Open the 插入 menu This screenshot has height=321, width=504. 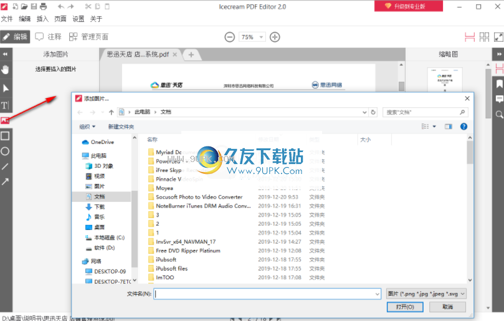click(x=42, y=19)
